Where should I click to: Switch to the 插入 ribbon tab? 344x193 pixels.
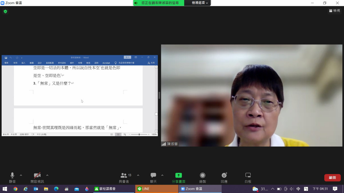click(23, 63)
